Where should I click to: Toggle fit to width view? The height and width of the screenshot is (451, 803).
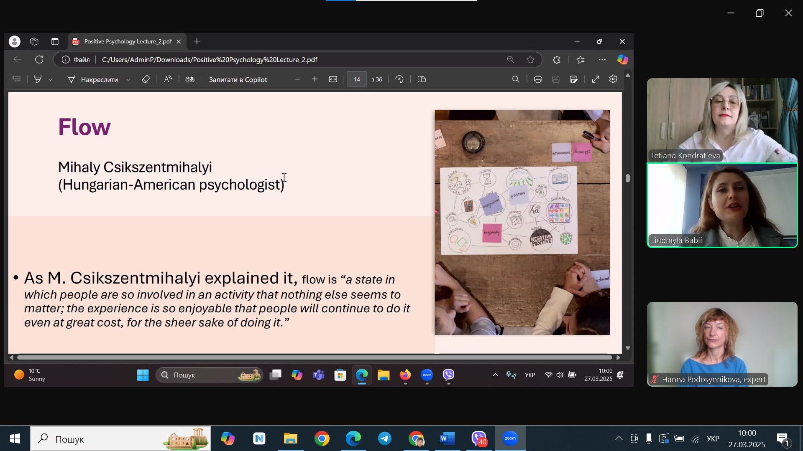tap(333, 79)
